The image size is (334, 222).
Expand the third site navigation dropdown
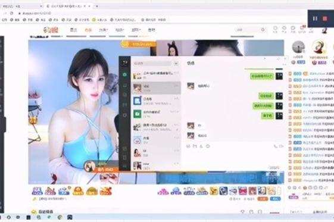click(103, 30)
